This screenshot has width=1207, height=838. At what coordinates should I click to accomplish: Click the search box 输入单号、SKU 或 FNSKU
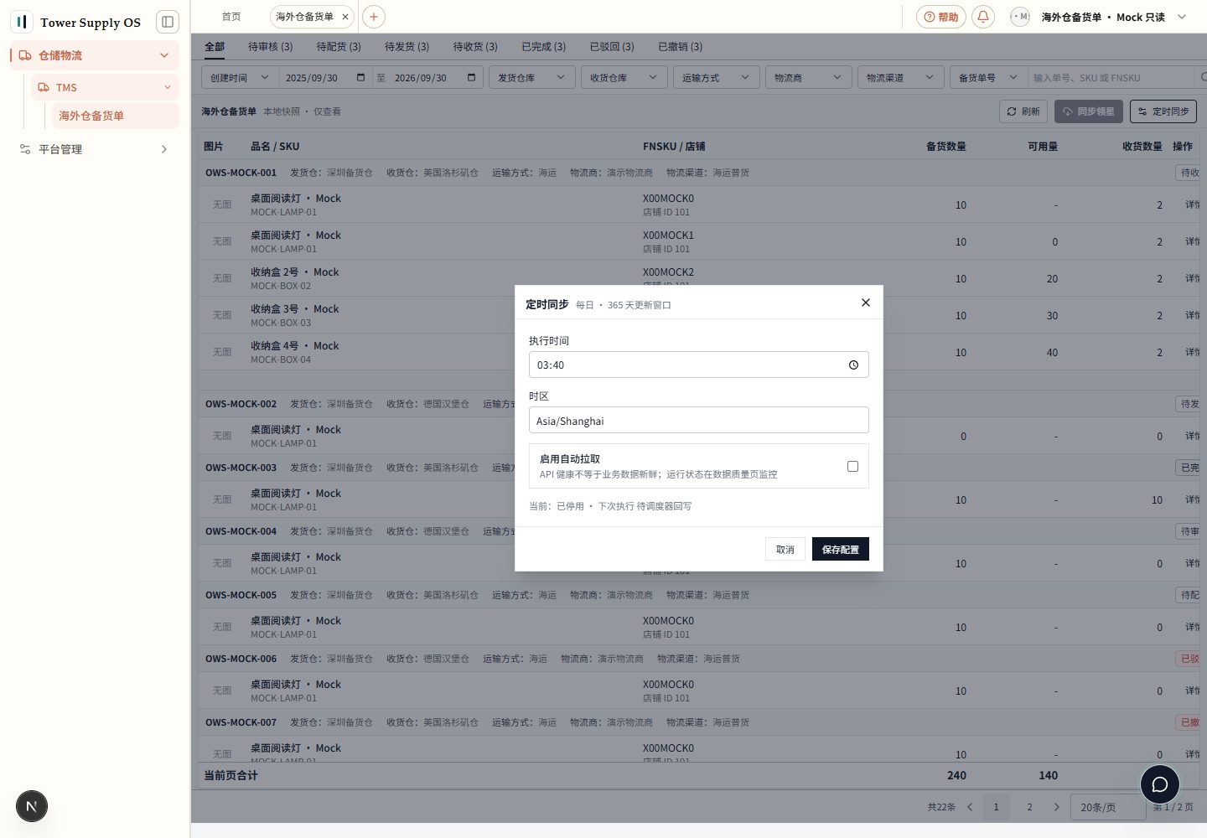tap(1111, 78)
